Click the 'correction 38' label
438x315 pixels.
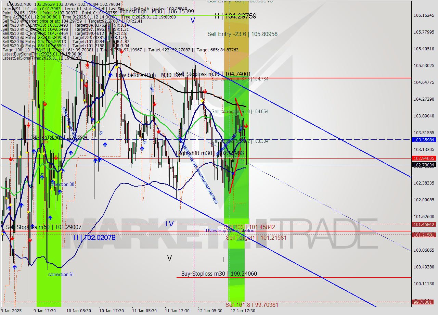(61, 184)
